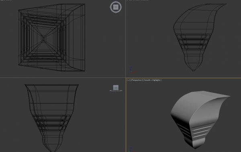The height and width of the screenshot is (152, 241).
Task: Open the partial viewport label menu in upper-right view
Action: click(137, 0)
